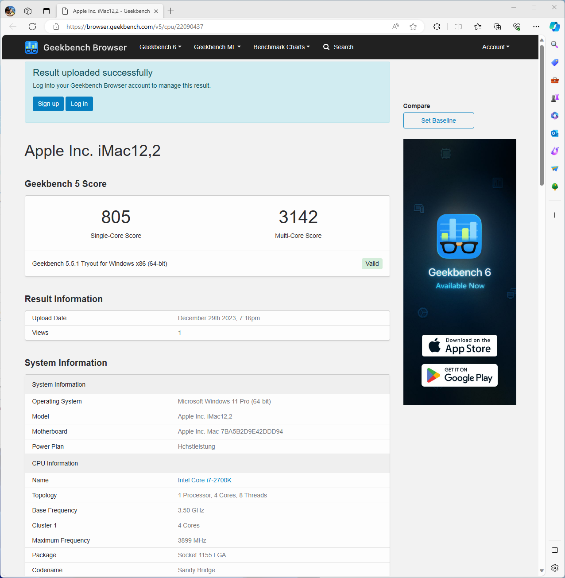Click the 'Apple Inc. iMac12,2' page heading

pos(93,151)
